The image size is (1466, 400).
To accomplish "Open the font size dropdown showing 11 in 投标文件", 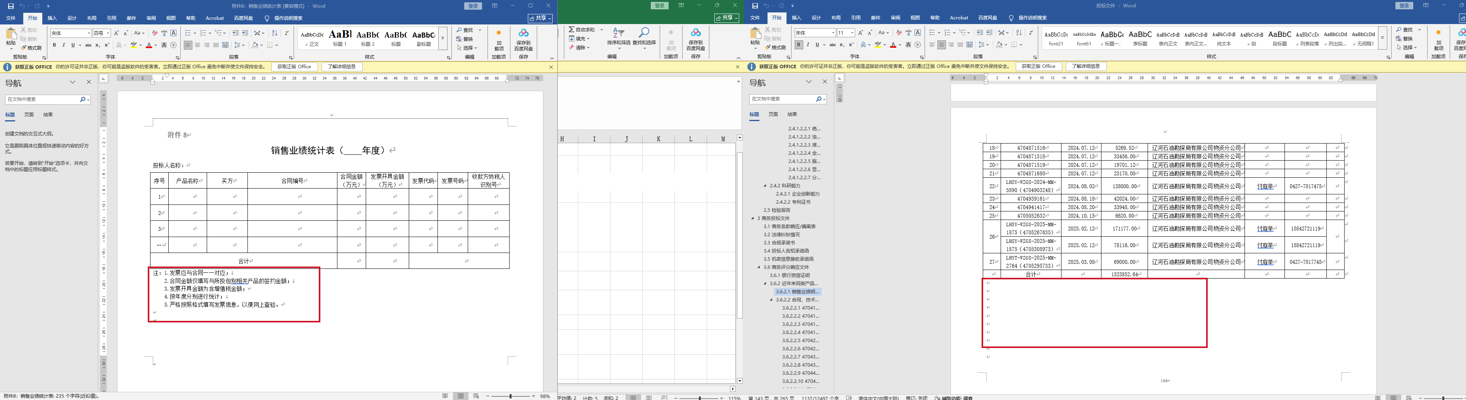I will pyautogui.click(x=852, y=33).
